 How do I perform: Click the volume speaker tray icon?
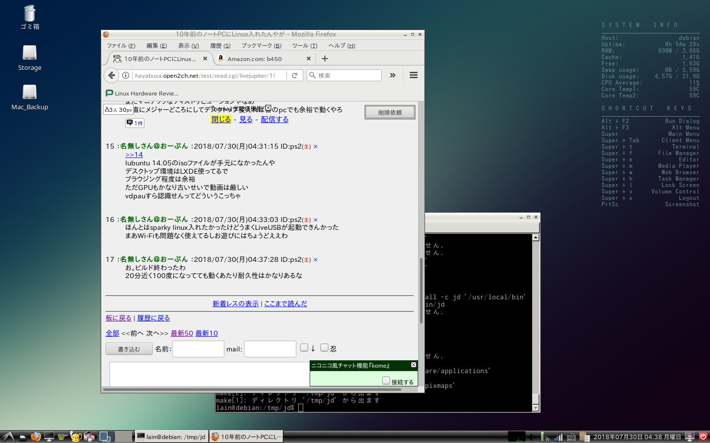532,437
